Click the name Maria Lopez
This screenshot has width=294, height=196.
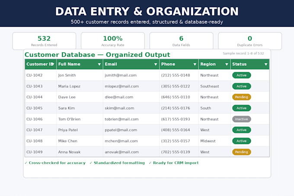[x=69, y=86]
